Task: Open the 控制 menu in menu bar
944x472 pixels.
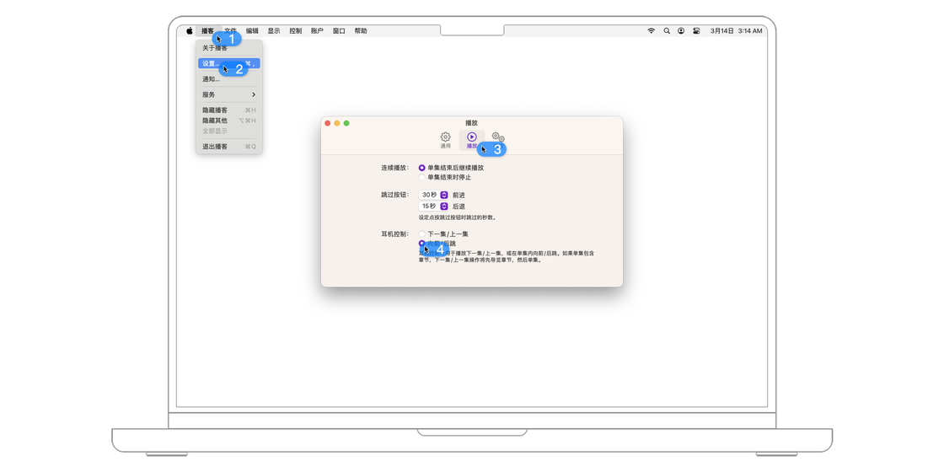Action: click(295, 31)
